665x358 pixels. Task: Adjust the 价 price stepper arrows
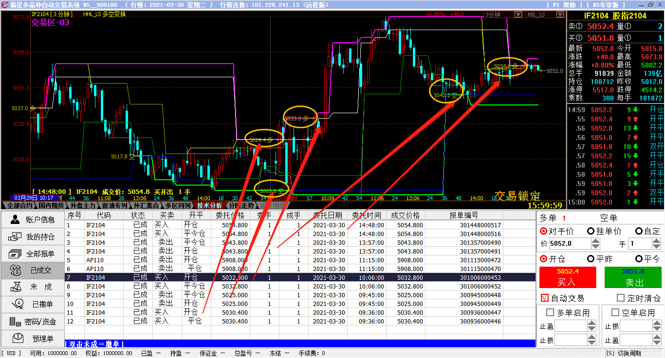(595, 243)
